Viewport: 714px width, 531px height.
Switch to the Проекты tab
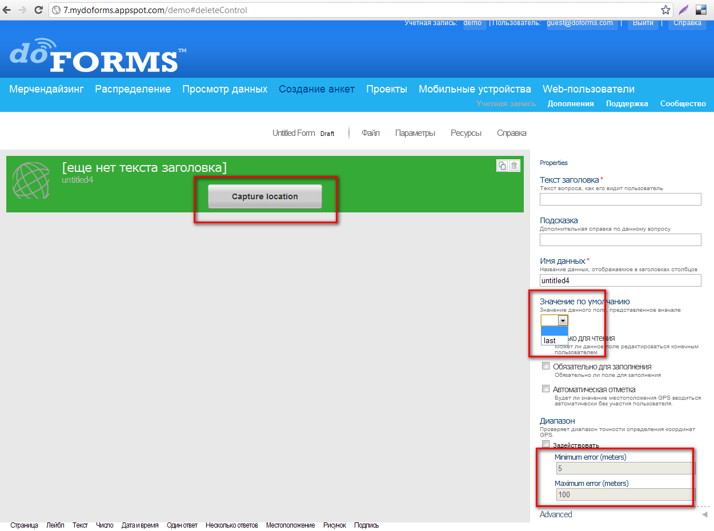[x=387, y=89]
